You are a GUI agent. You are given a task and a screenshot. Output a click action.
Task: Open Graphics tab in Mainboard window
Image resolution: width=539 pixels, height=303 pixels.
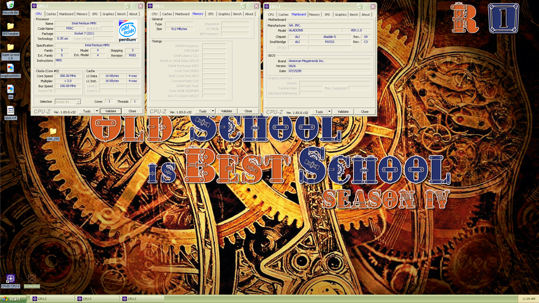click(x=341, y=15)
